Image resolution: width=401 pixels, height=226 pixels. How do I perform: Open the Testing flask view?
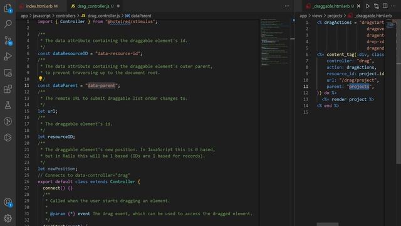pos(8,105)
